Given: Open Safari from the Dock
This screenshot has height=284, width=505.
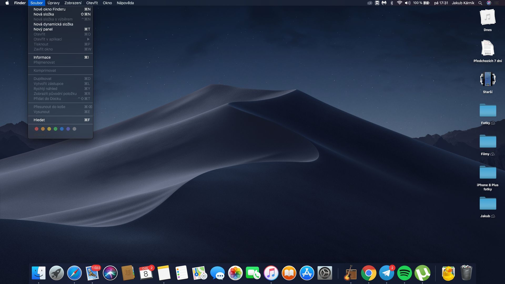Looking at the screenshot, I should 74,273.
